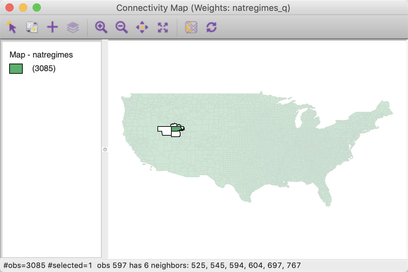This screenshot has height=272, width=408.
Task: Activate the Select tool in the toolbar
Action: click(11, 27)
